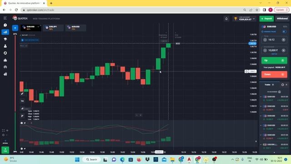This screenshot has height=164, width=291.
Task: Open indicators tool icon on chart
Action: click(22, 116)
